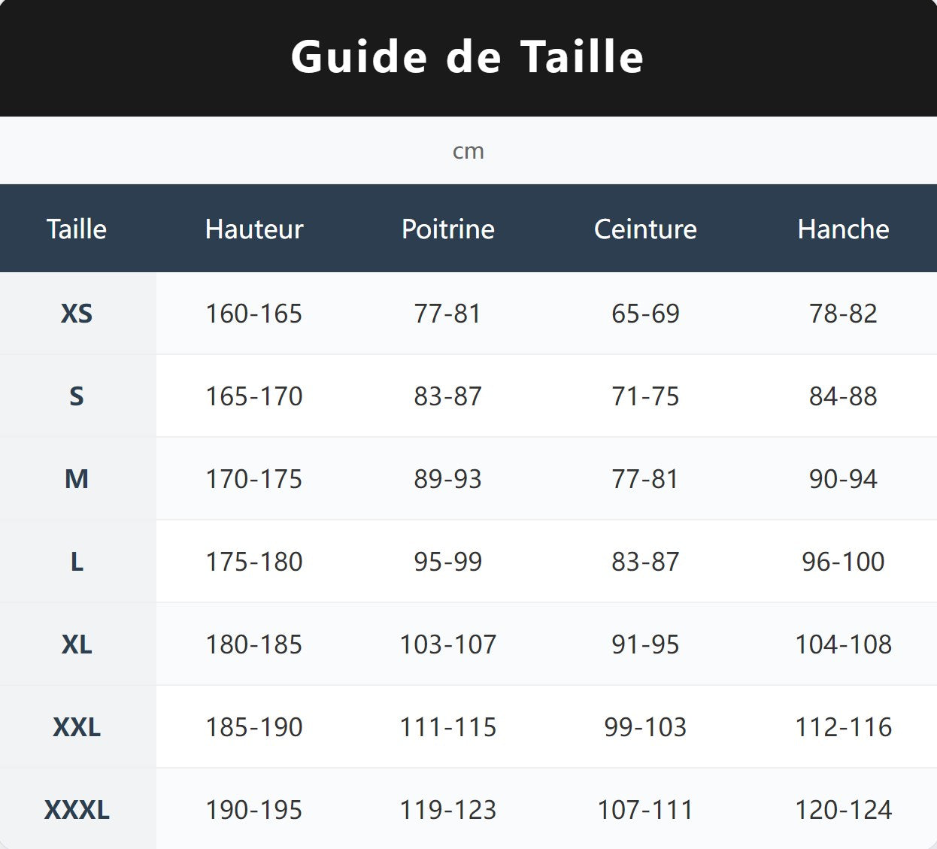This screenshot has width=937, height=849.
Task: Select the 89-93 chest cell
Action: pyautogui.click(x=448, y=479)
